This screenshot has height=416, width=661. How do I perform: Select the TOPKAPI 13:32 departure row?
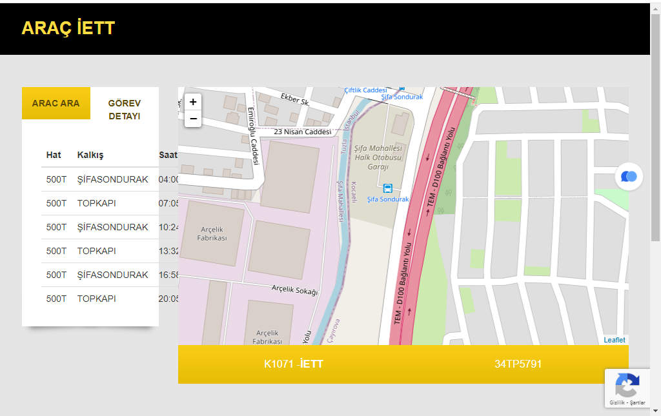point(110,251)
